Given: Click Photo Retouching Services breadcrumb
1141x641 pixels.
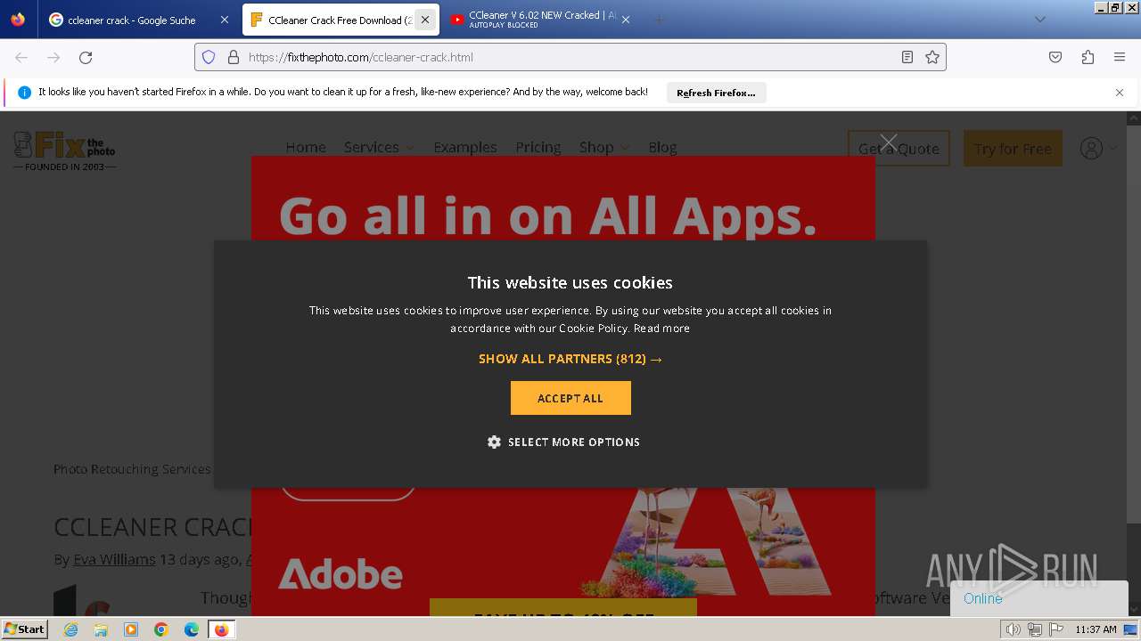Looking at the screenshot, I should coord(132,469).
